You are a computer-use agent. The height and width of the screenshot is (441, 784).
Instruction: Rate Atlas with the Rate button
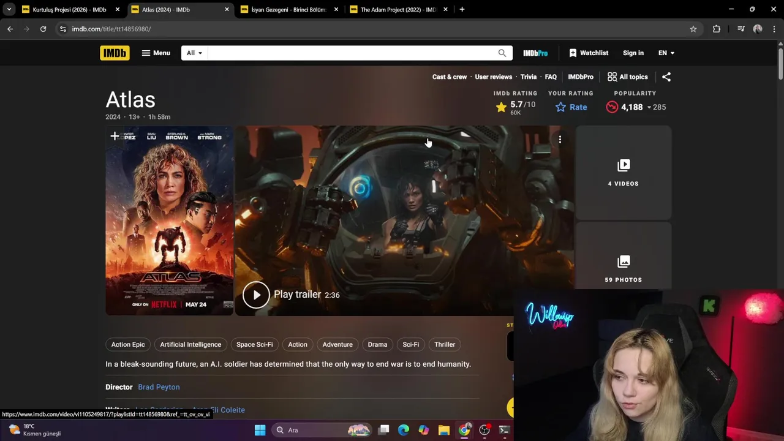pos(571,107)
